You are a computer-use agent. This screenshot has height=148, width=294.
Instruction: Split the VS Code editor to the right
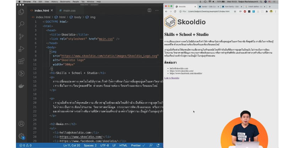tap(149, 10)
